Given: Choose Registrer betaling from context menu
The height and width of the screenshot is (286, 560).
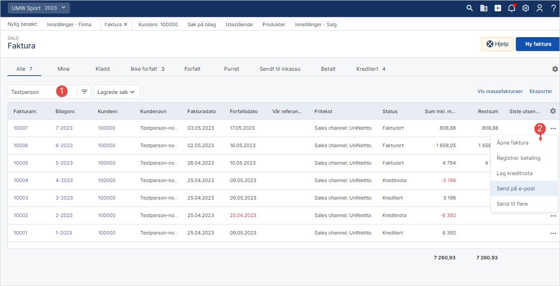Looking at the screenshot, I should coord(518,158).
